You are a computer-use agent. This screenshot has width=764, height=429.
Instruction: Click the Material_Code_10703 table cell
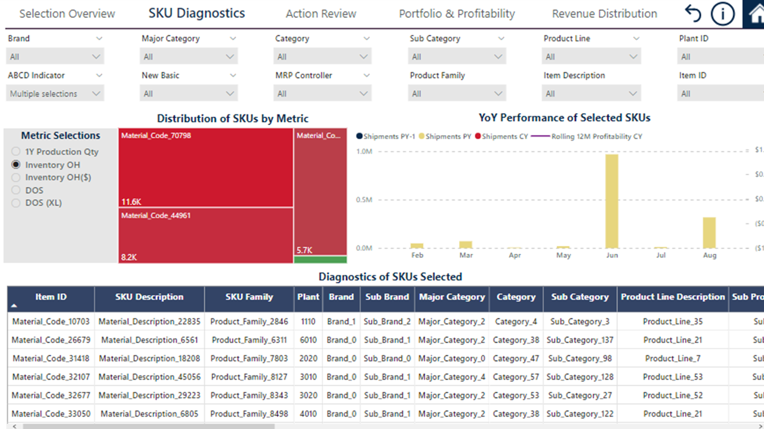[51, 322]
